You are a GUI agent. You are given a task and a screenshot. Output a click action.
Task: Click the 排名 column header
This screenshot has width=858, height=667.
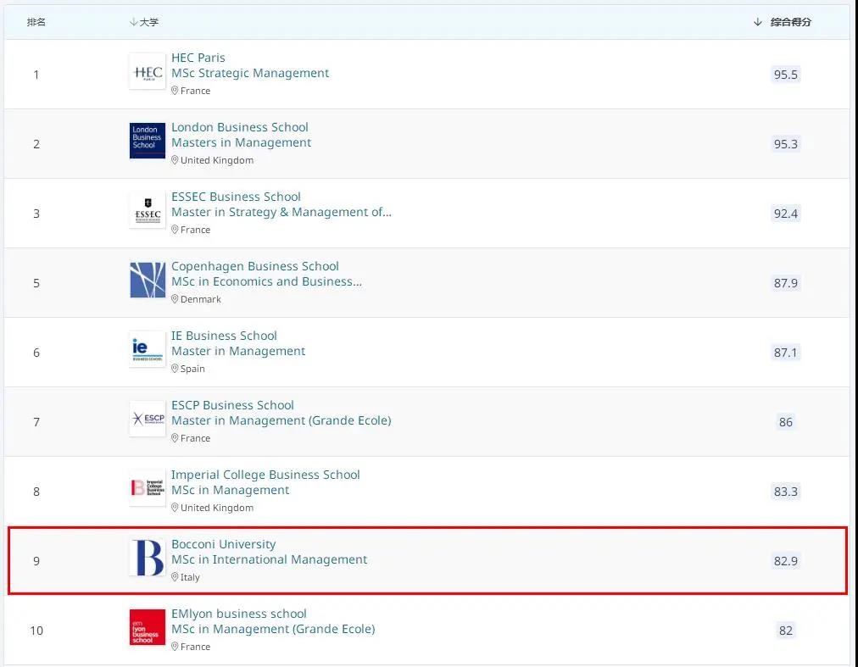pos(36,22)
